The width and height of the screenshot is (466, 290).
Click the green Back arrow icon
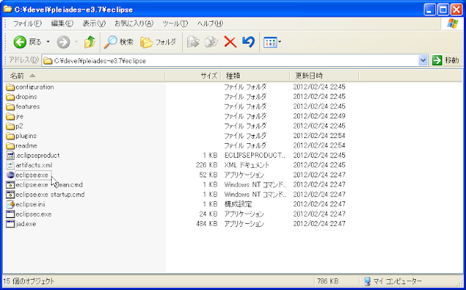pos(20,42)
